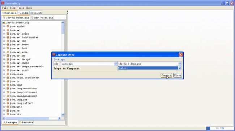Click the java.awt.print package icon
Viewport: 235px width, 131px height.
(x=8, y=70)
